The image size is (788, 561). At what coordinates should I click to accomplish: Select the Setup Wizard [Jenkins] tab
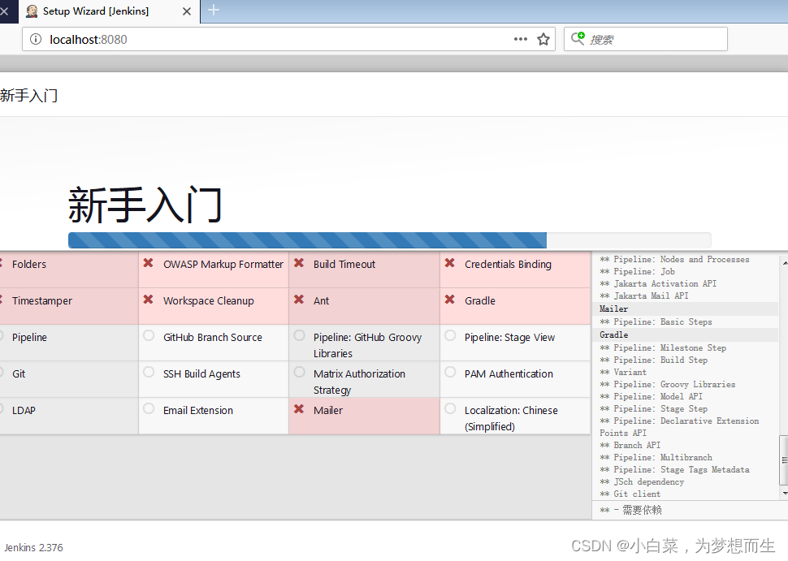109,11
